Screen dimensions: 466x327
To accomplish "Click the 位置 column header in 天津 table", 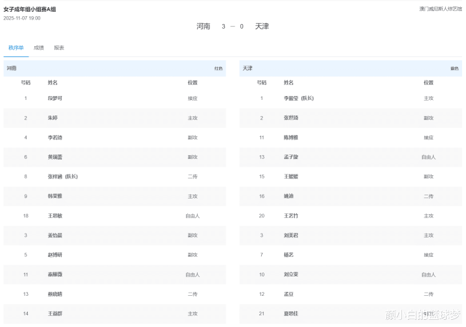I will 428,82.
